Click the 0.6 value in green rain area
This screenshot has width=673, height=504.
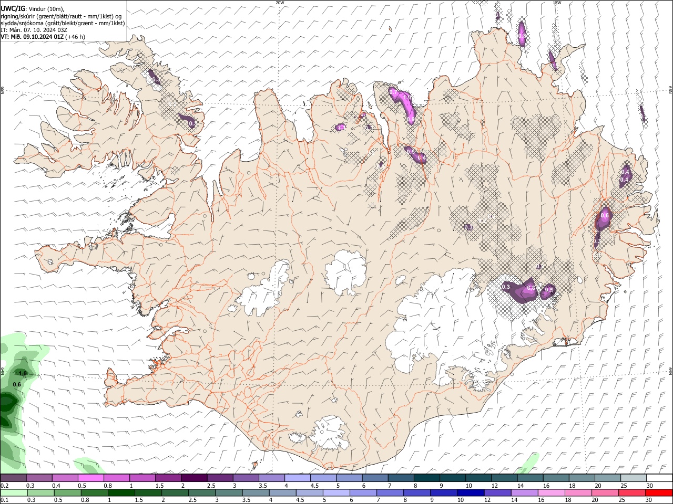[x=17, y=384]
